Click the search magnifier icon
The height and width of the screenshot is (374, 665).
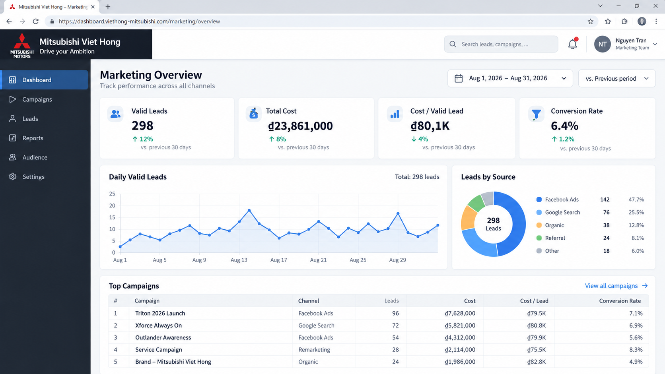453,44
